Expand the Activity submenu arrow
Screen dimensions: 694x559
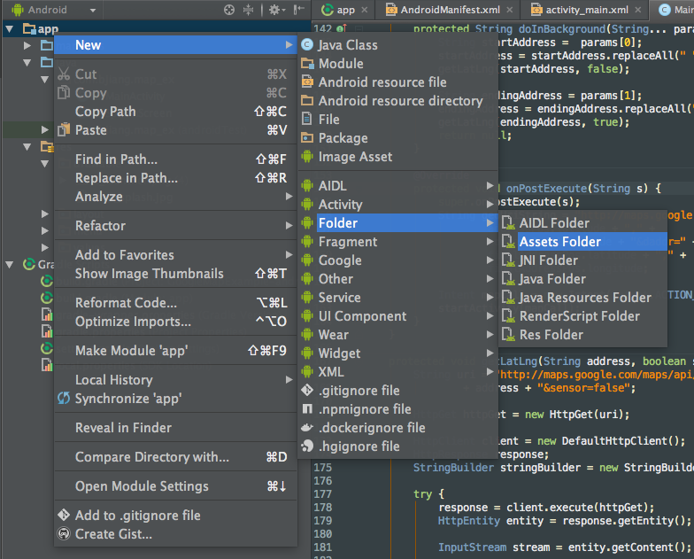pos(490,204)
